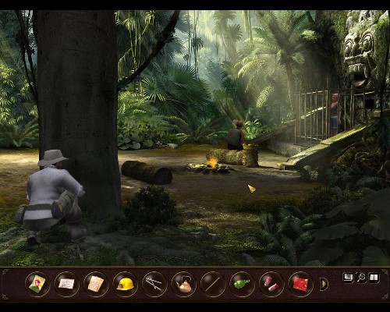Activate the magnifying glass examine tool
Image resolution: width=390 pixels, height=312 pixels.
pos(361,278)
